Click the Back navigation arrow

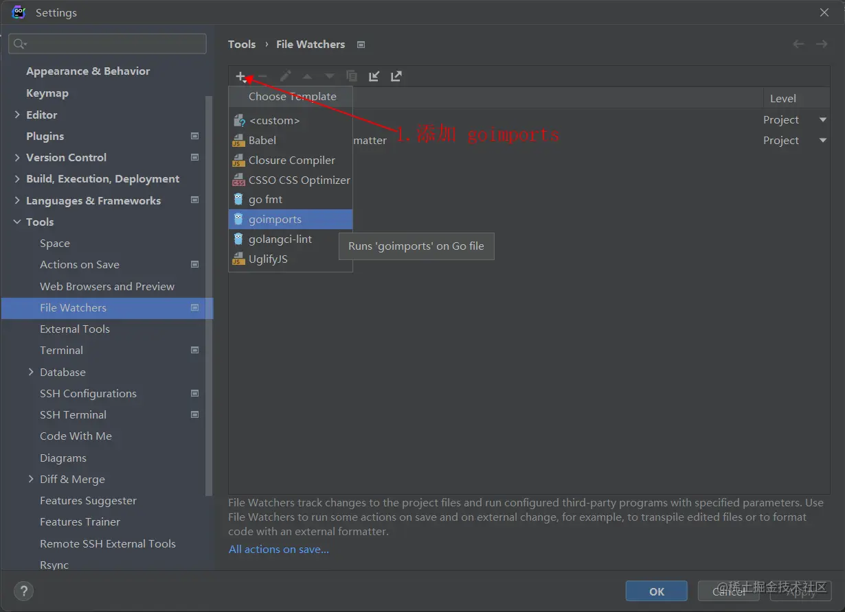[798, 44]
